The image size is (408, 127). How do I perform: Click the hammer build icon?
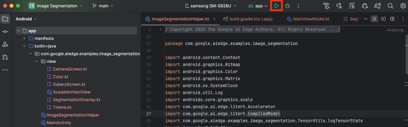[x=327, y=6]
